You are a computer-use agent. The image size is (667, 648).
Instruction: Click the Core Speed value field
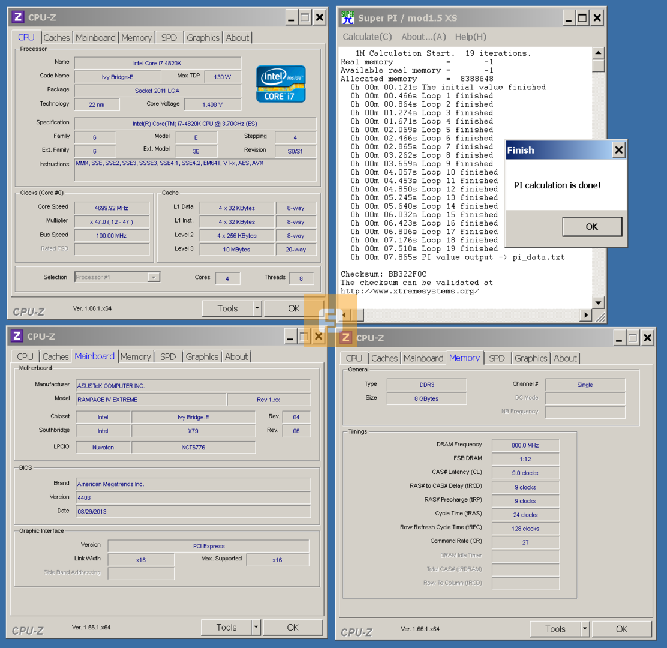tap(112, 208)
